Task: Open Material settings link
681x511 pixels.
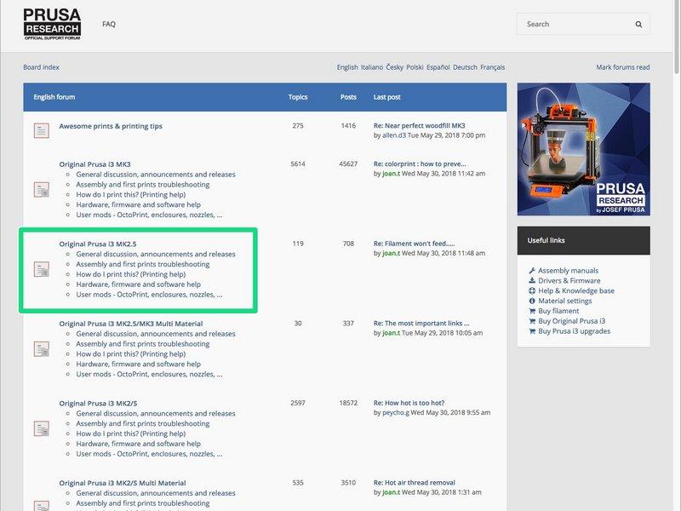Action: (x=564, y=301)
